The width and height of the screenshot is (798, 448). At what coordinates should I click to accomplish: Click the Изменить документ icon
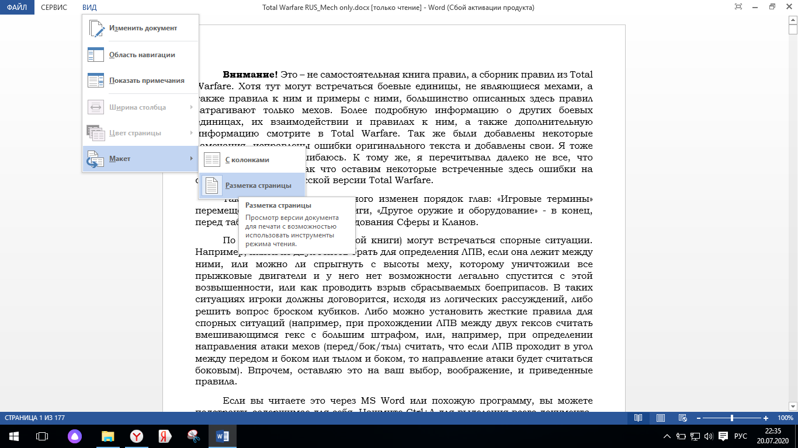[x=95, y=28]
